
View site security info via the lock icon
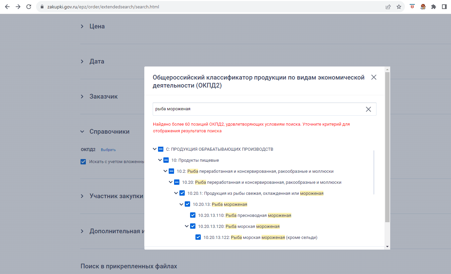pos(42,7)
